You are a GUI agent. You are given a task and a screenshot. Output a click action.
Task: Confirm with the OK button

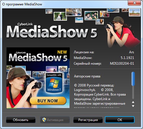120,120
